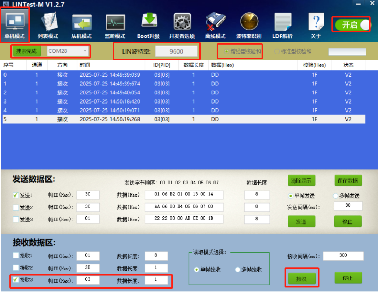Click the 清除显示 clear display button
The height and width of the screenshot is (292, 378).
(301, 180)
